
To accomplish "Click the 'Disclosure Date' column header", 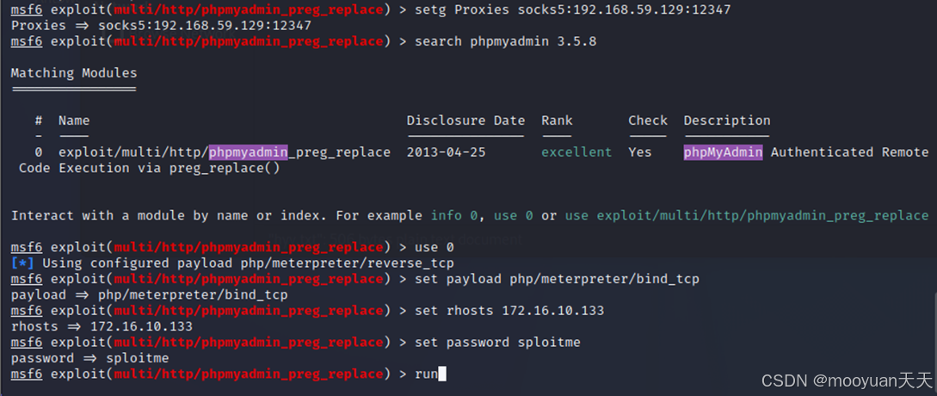I will click(x=465, y=121).
